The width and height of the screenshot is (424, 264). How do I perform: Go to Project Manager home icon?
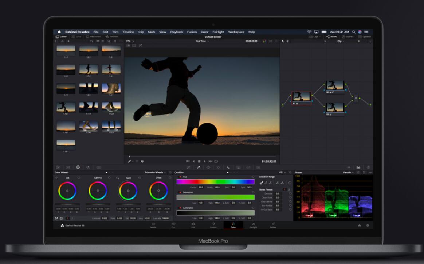click(x=360, y=225)
